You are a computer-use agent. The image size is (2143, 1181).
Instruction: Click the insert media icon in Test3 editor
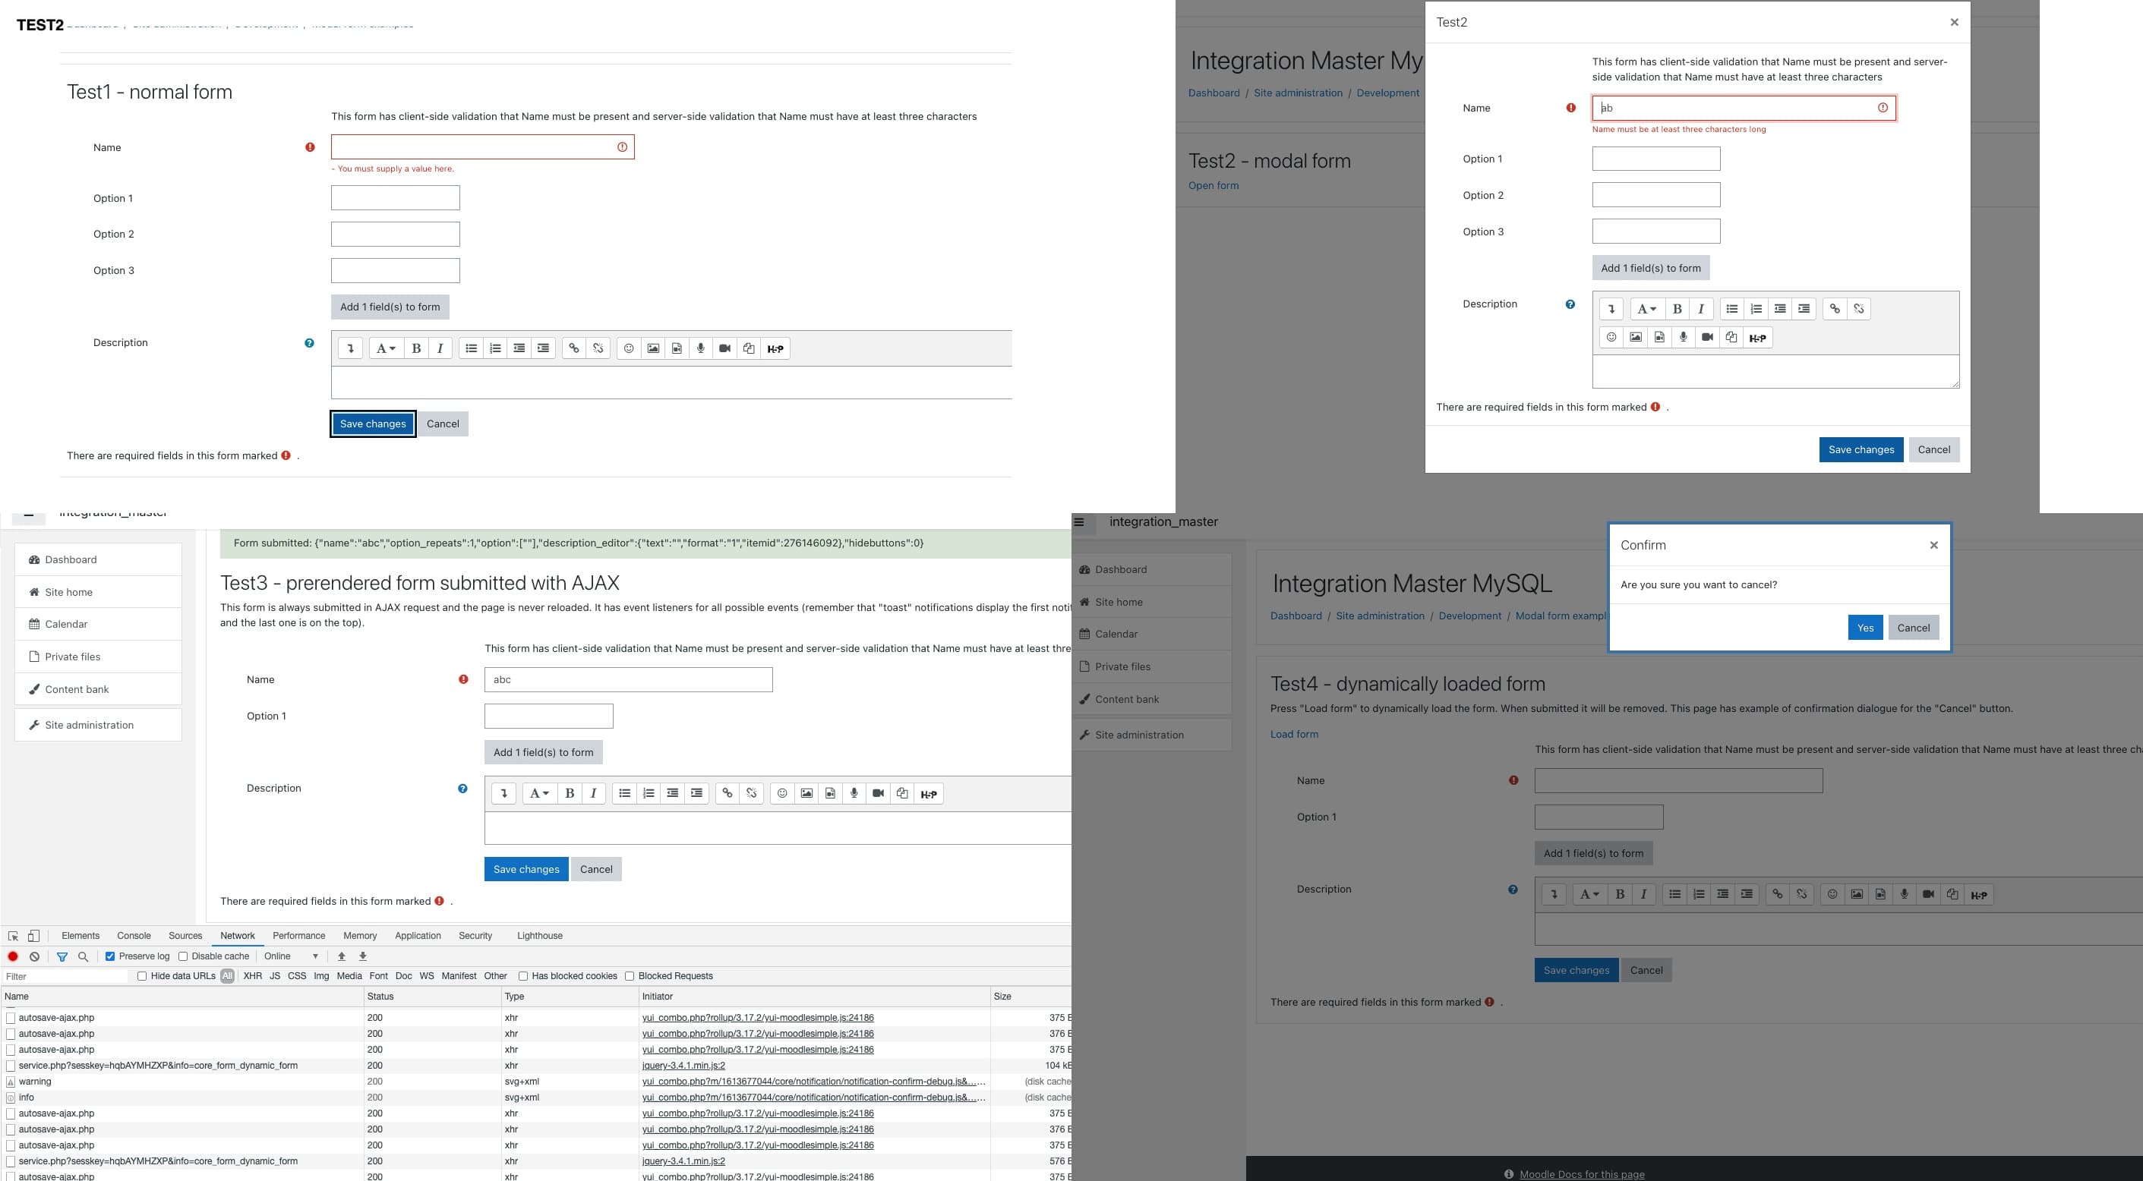[x=830, y=793]
